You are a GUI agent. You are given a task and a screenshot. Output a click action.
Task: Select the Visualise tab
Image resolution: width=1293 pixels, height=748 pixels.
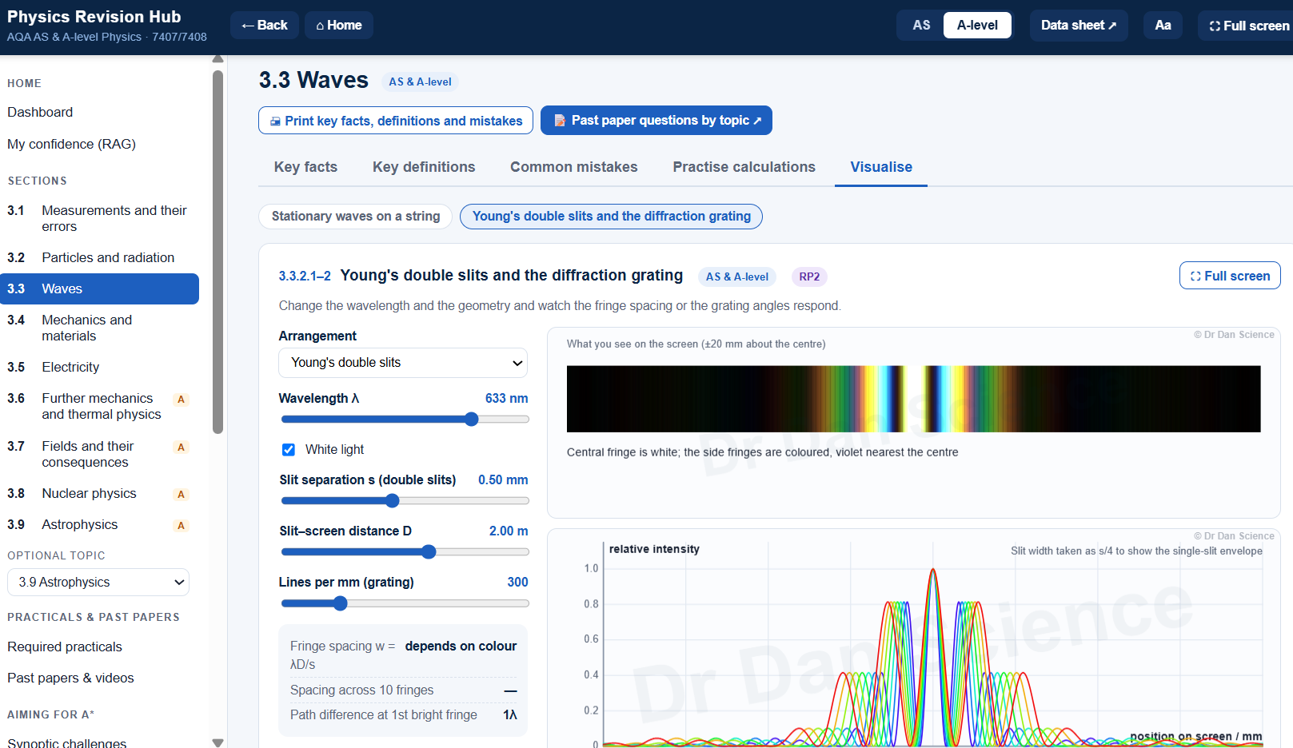point(881,167)
